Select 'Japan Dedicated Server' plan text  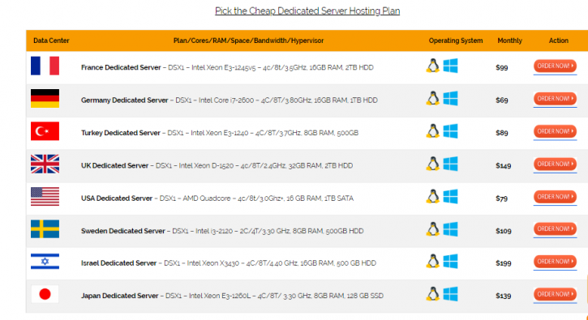pos(119,296)
